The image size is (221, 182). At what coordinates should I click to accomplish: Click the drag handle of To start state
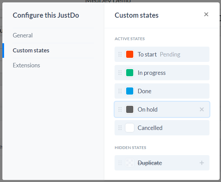click(120, 54)
